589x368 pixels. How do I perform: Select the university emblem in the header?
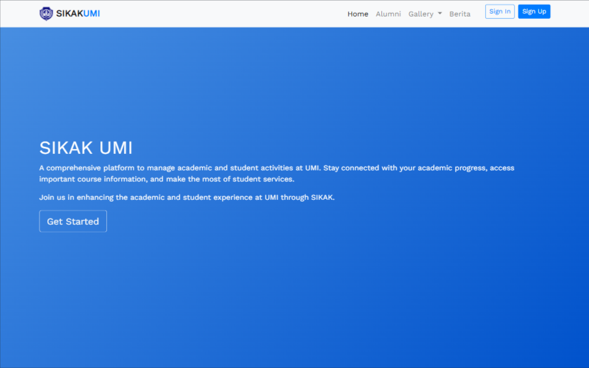click(x=45, y=13)
